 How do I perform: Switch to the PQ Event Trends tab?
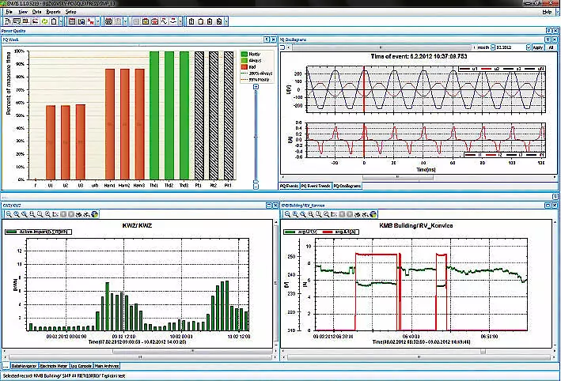315,185
